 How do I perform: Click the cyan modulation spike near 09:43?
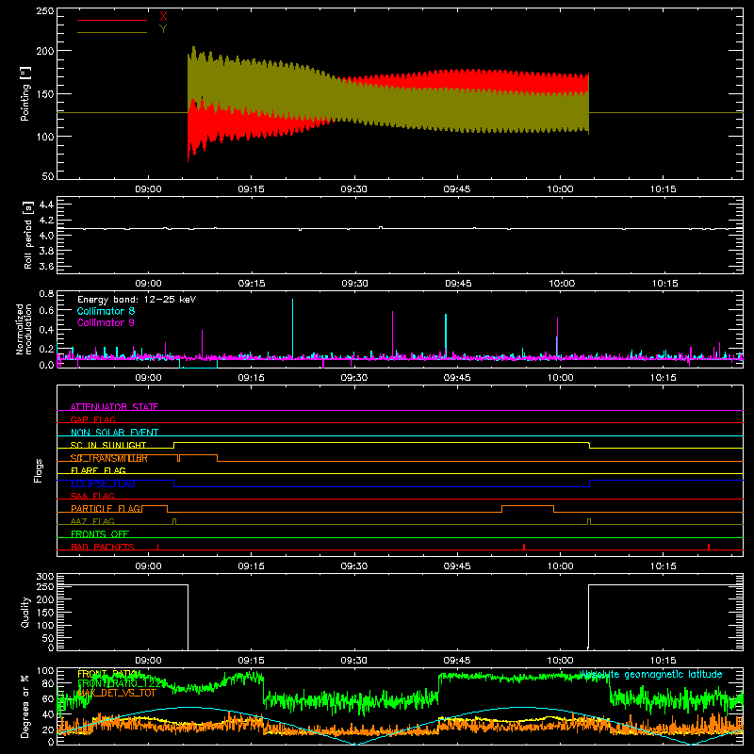click(x=446, y=336)
